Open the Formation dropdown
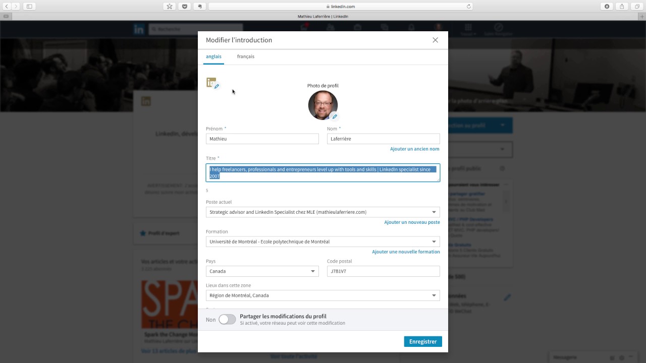 323,241
